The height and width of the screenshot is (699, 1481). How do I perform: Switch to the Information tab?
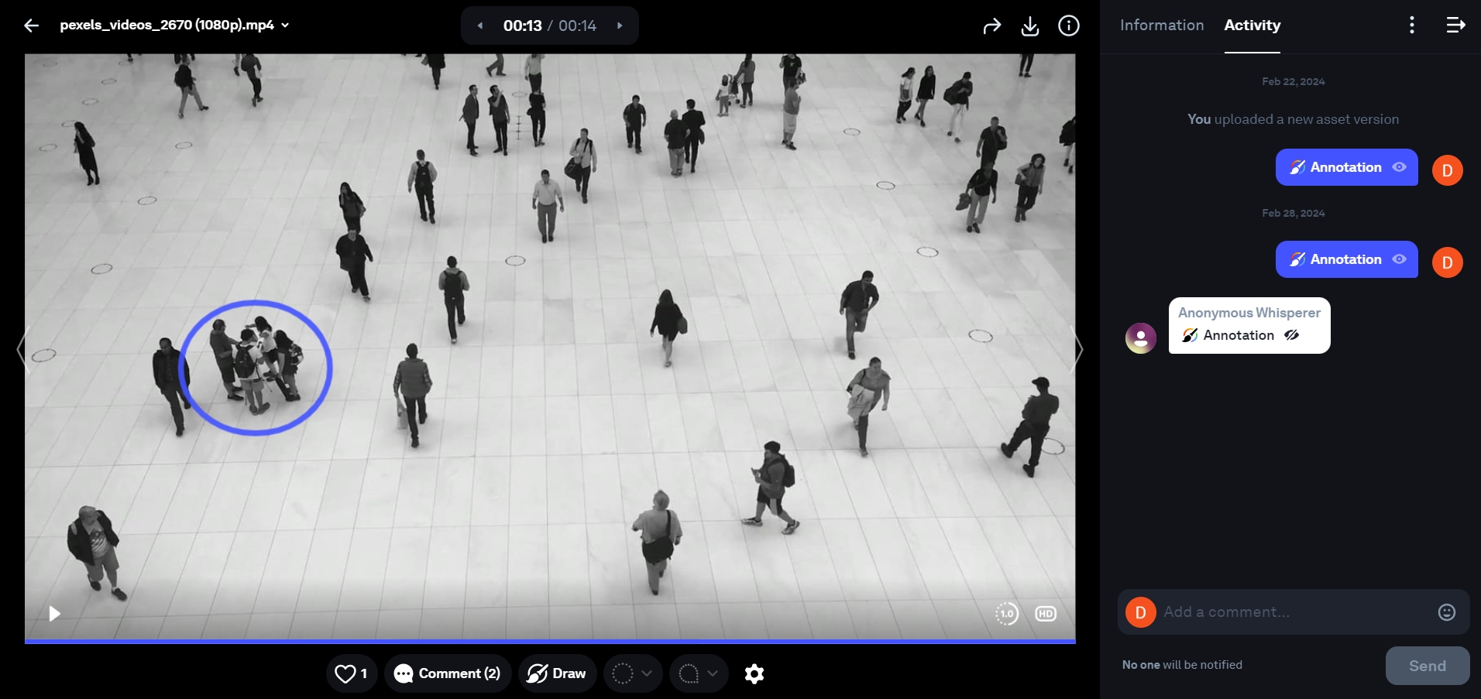[x=1161, y=25]
